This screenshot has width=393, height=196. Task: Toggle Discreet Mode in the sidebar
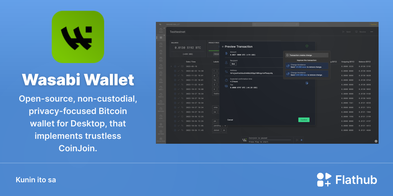[x=161, y=140]
